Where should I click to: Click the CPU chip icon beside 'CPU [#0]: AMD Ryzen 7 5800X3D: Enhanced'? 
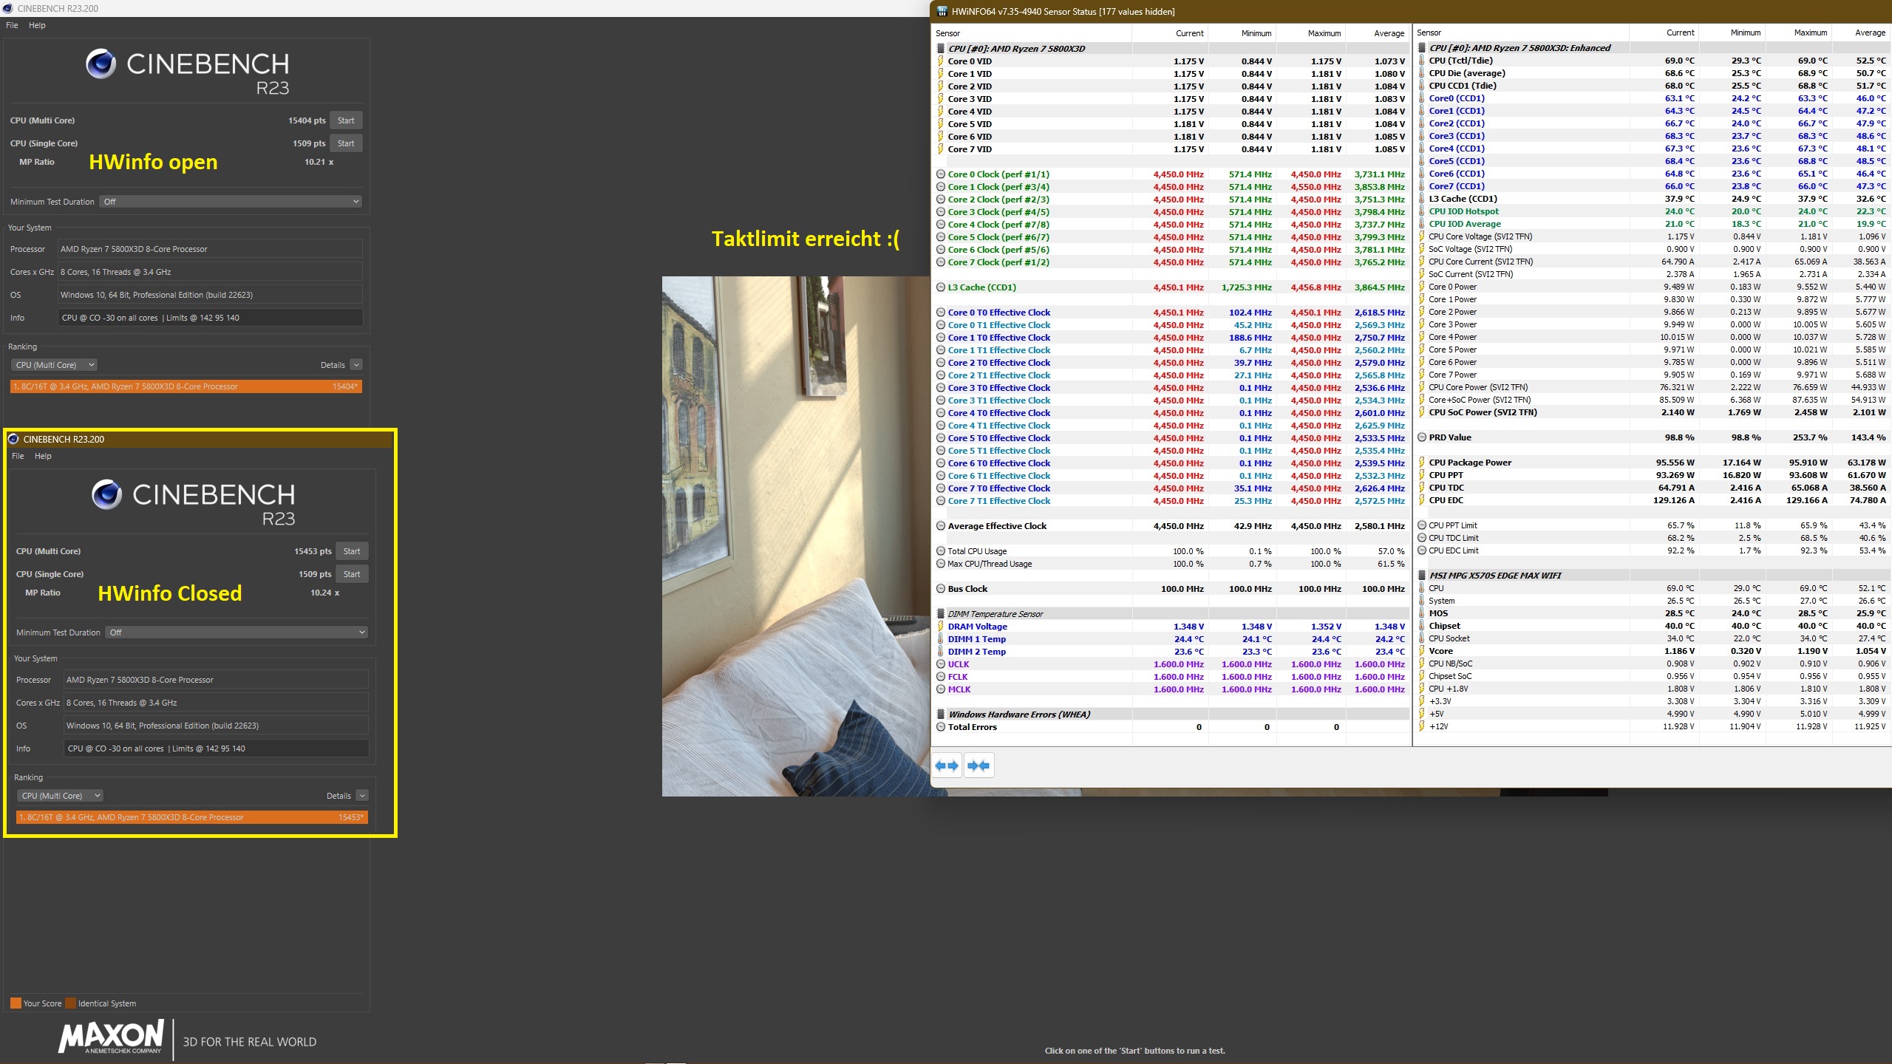[1421, 48]
